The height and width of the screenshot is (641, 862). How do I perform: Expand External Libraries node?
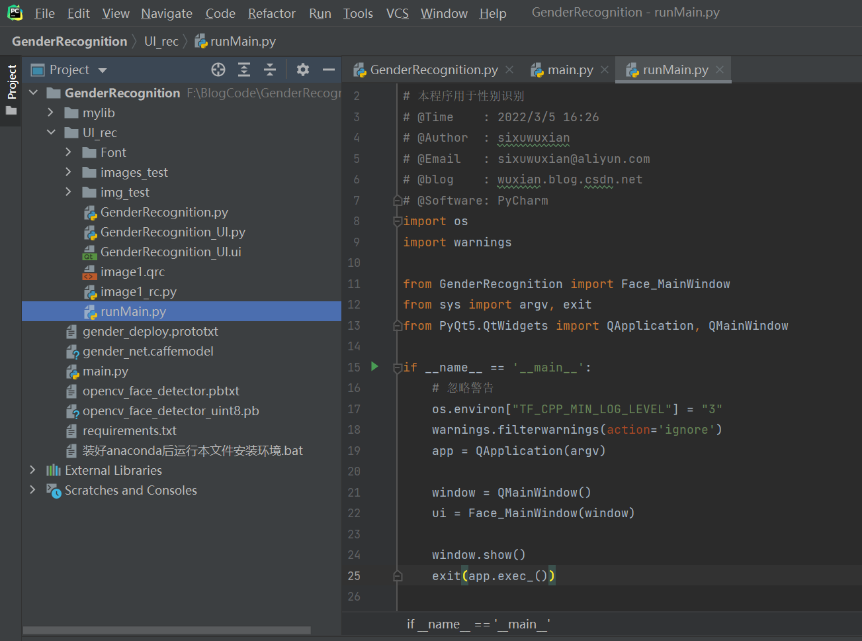click(33, 470)
